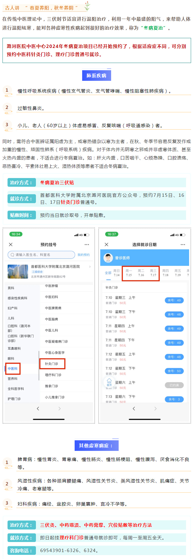Expand the 北京潞河医院 hospital details chevron

point(90,267)
